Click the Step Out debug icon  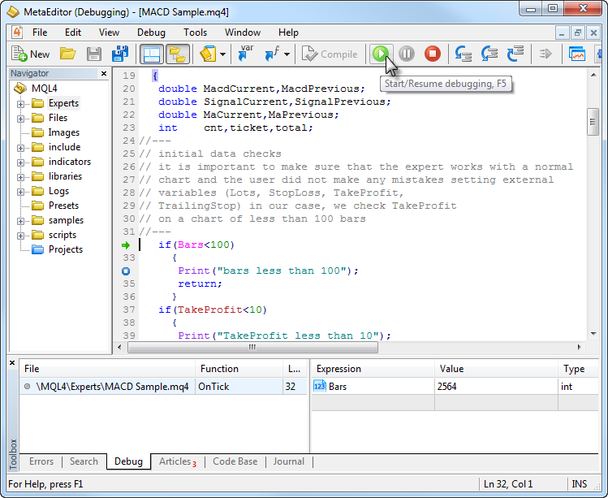pyautogui.click(x=515, y=54)
